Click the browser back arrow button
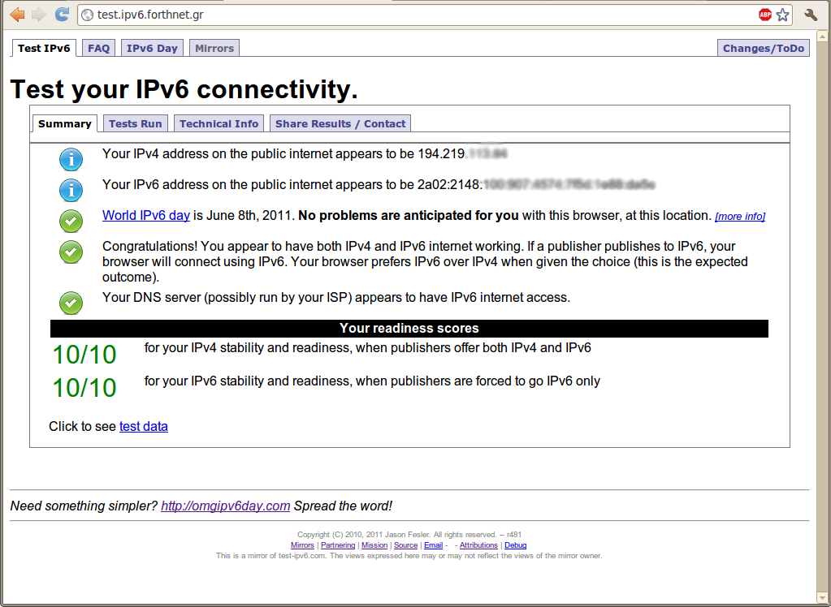Screen dimensions: 831x607 17,15
